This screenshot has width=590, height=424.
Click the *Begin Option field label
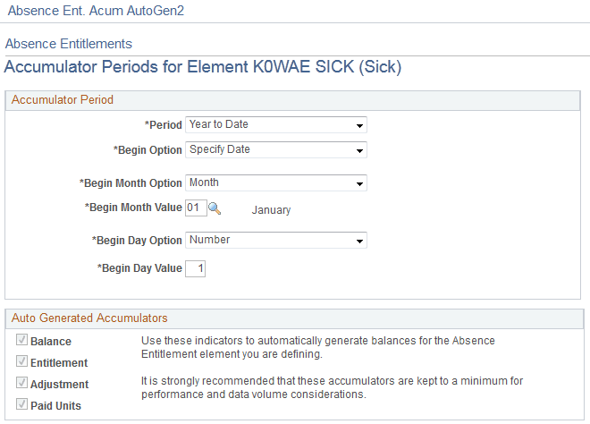tap(147, 150)
